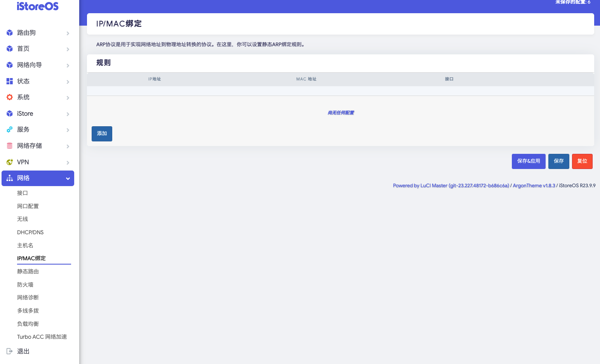Click the 添加 button to add rule

coord(102,134)
